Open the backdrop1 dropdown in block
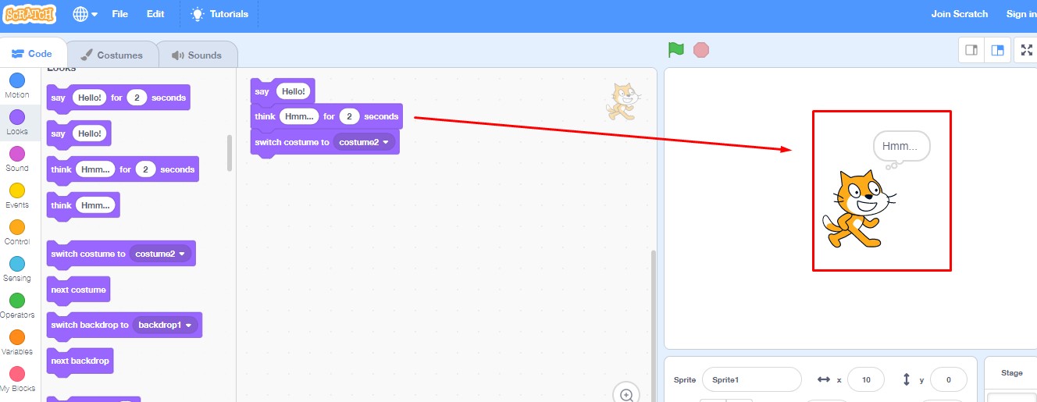The width and height of the screenshot is (1037, 402). (188, 325)
